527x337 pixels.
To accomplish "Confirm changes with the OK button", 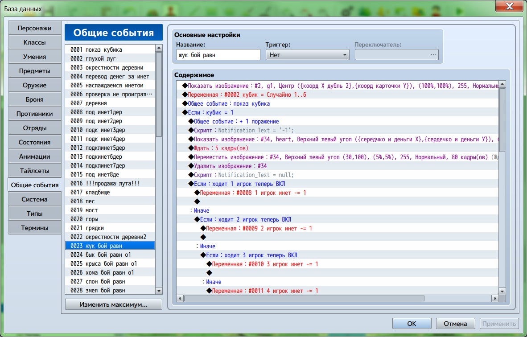I will [412, 324].
